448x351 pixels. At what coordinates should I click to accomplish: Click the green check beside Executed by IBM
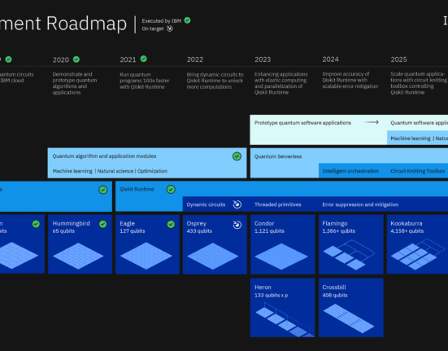188,20
